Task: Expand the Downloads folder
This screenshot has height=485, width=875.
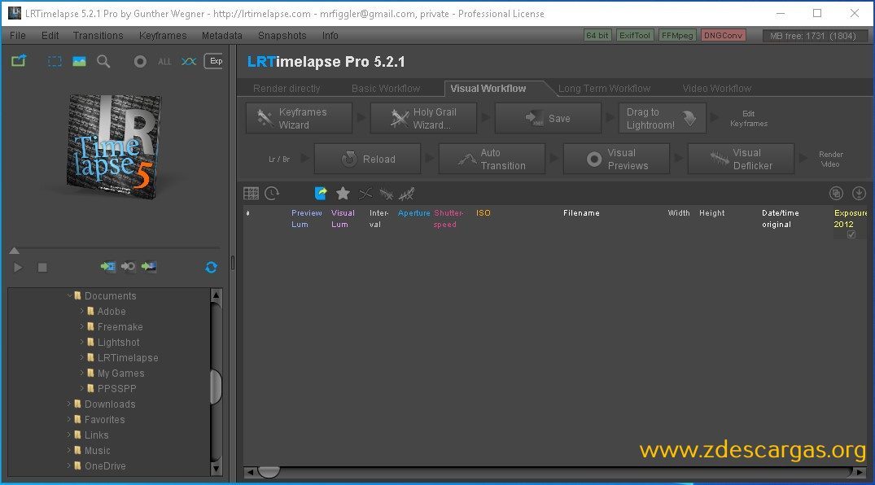Action: click(x=69, y=404)
